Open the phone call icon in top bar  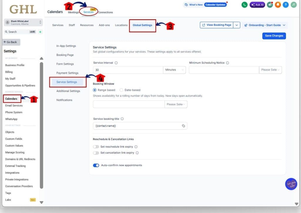pos(244,5)
